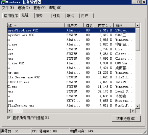The width and height of the screenshot is (148, 135).
Task: Click the window resize grip corner
Action: (145, 132)
